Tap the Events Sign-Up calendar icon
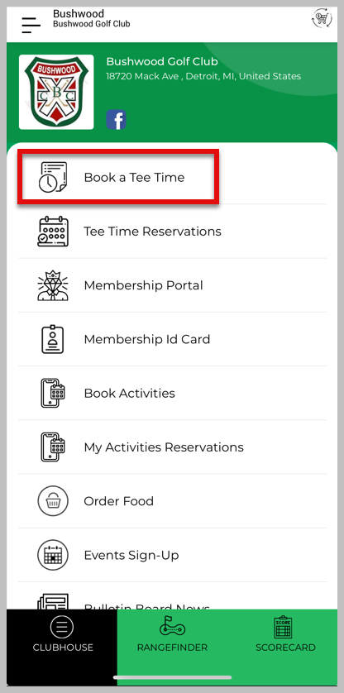 [53, 555]
